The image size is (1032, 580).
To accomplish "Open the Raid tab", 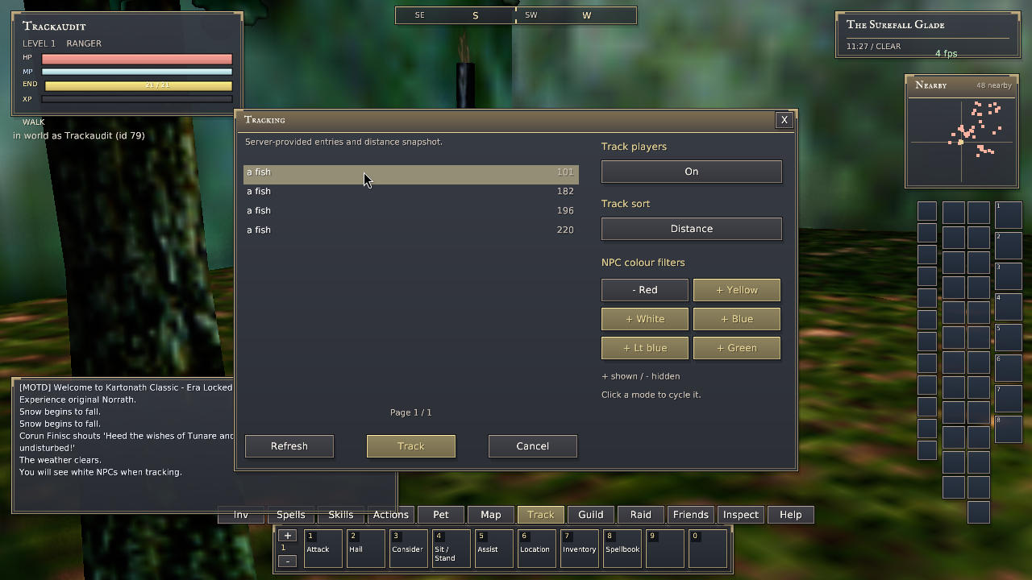I will [641, 515].
